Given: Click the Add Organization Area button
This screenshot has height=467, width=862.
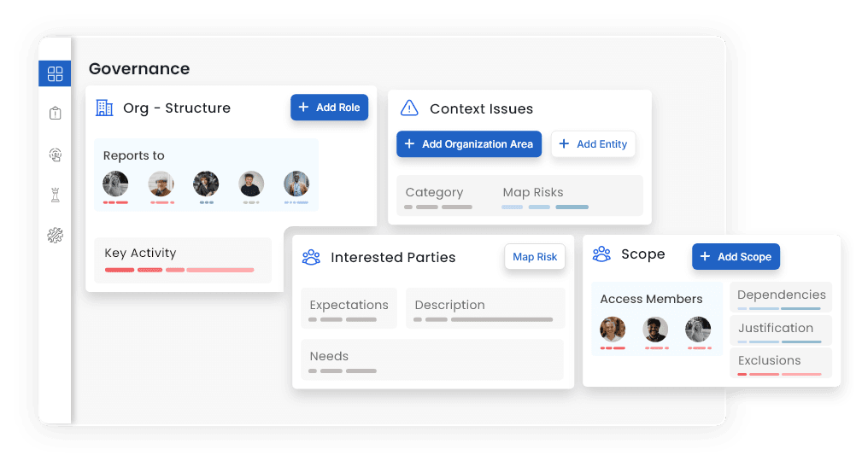Looking at the screenshot, I should tap(469, 144).
